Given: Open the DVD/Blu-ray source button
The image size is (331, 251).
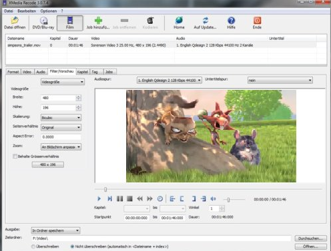Looking at the screenshot, I should [x=43, y=23].
